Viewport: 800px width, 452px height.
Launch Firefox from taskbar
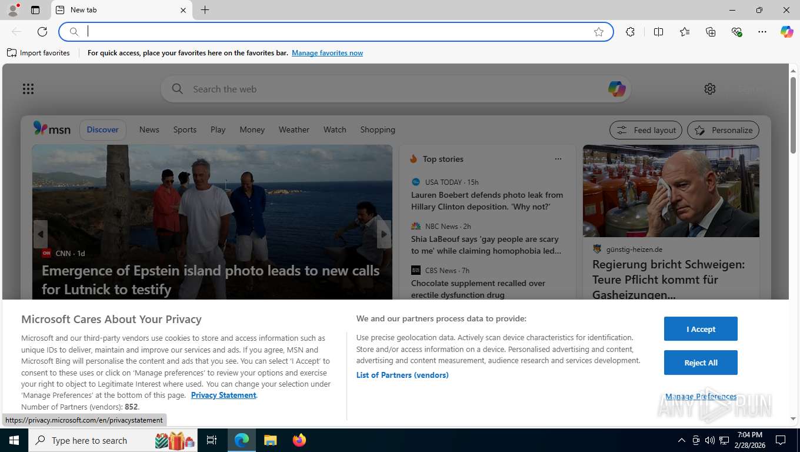pyautogui.click(x=299, y=440)
